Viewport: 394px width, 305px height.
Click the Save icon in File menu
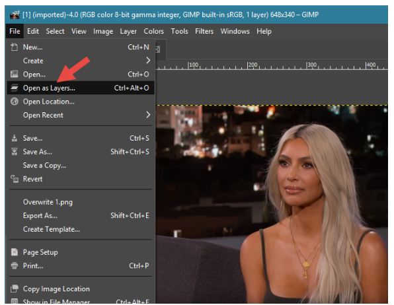(x=15, y=138)
